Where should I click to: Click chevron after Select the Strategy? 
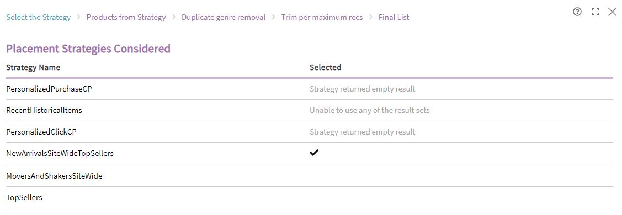pyautogui.click(x=78, y=17)
